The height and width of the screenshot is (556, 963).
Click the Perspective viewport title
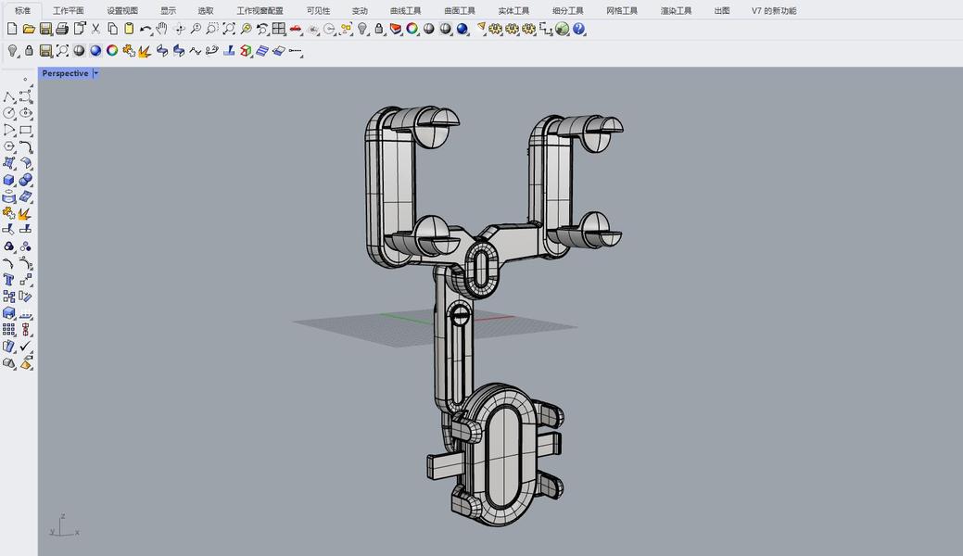(65, 73)
